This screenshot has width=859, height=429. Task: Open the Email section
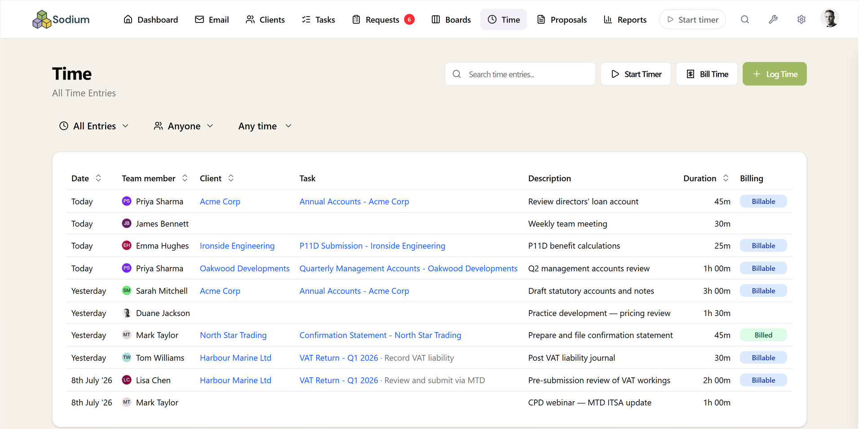click(x=212, y=19)
